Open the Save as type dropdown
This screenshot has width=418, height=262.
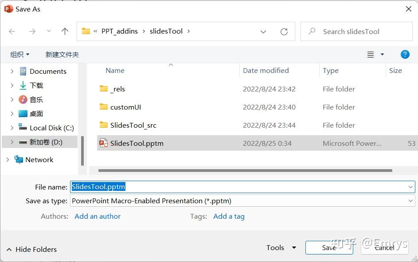410,201
